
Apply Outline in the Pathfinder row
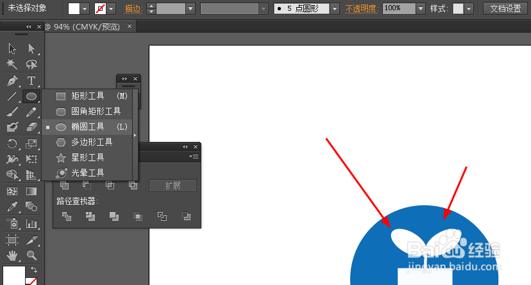click(x=162, y=216)
